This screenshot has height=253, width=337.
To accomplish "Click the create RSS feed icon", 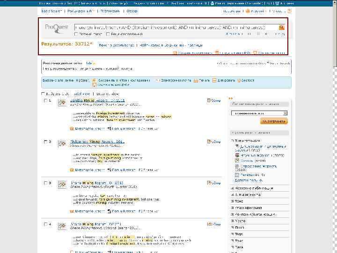I will point(217,53).
